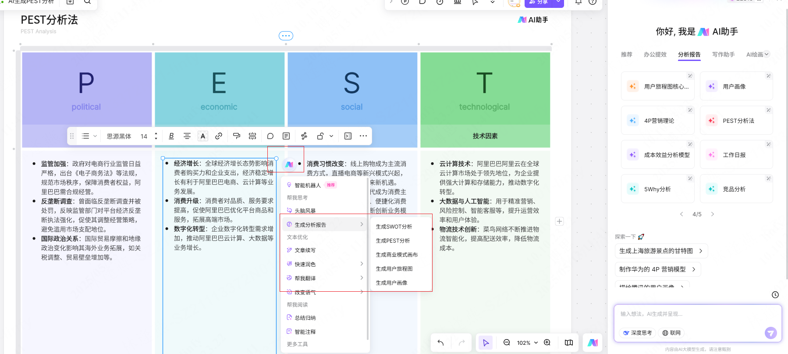
Task: Open more options ellipsis in floating toolbar
Action: click(363, 136)
